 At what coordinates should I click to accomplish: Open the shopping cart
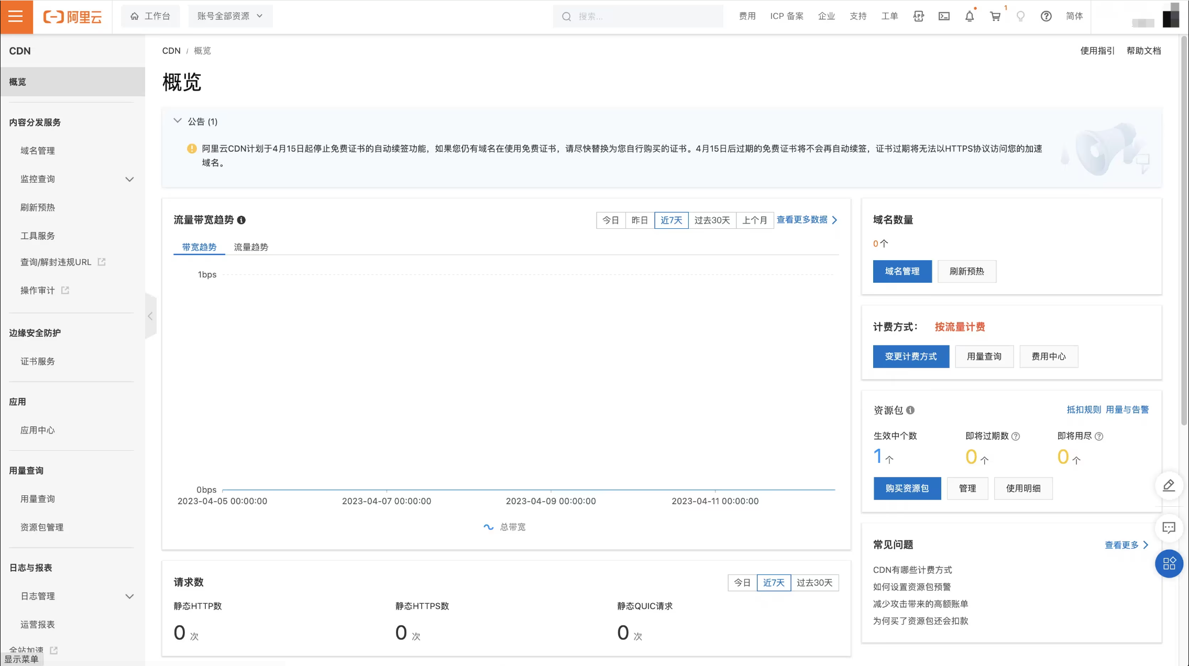pos(995,16)
